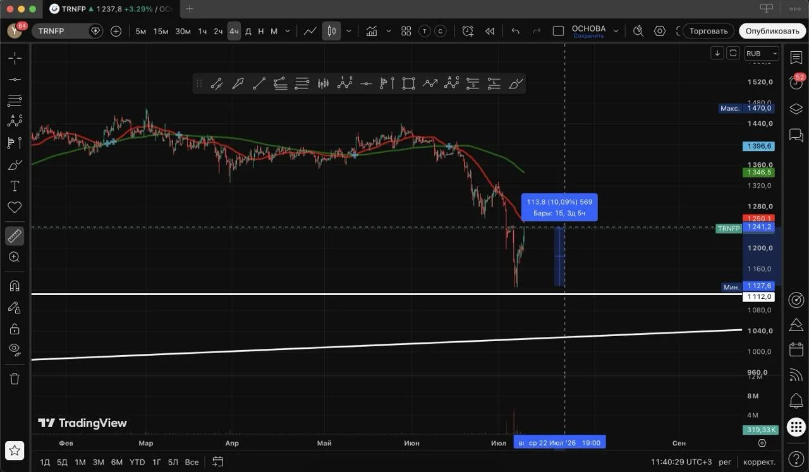Toggle lock all drawing tools
809x472 pixels.
pos(15,329)
